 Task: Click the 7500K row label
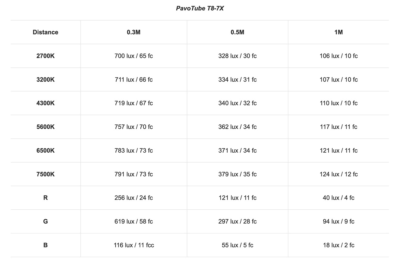coord(46,174)
